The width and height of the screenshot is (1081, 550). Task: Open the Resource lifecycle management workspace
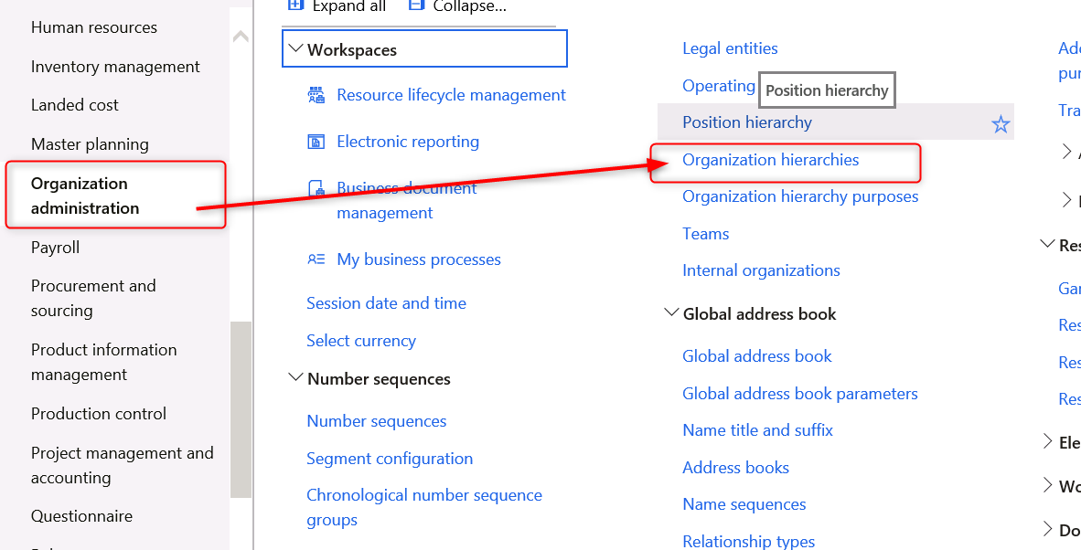pos(451,94)
